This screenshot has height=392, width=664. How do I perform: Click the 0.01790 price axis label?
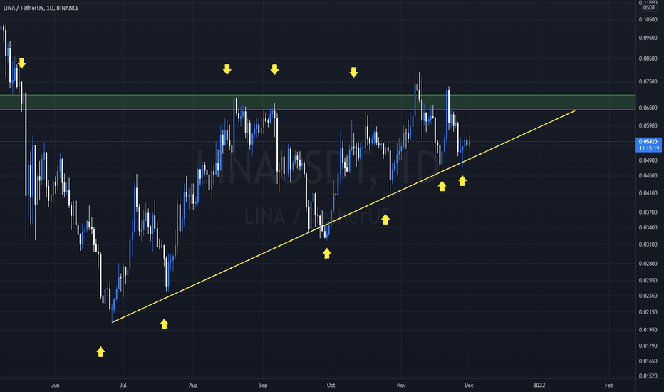648,346
